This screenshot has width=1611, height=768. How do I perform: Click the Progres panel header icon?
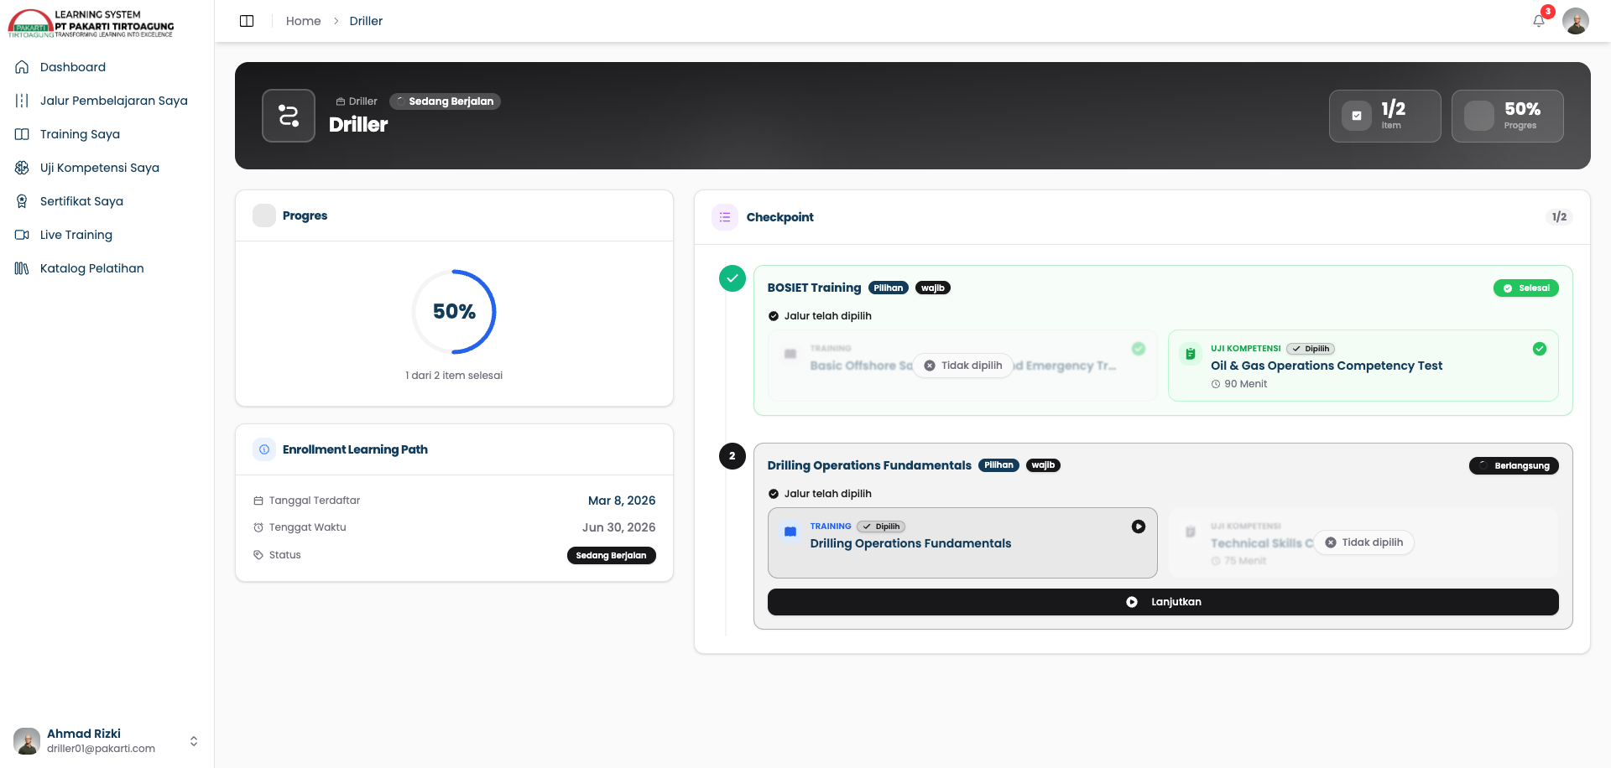(264, 215)
